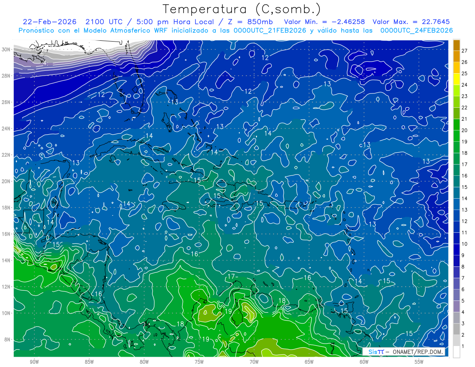Click the legend value "7"
The image size is (475, 367).
(x=463, y=278)
